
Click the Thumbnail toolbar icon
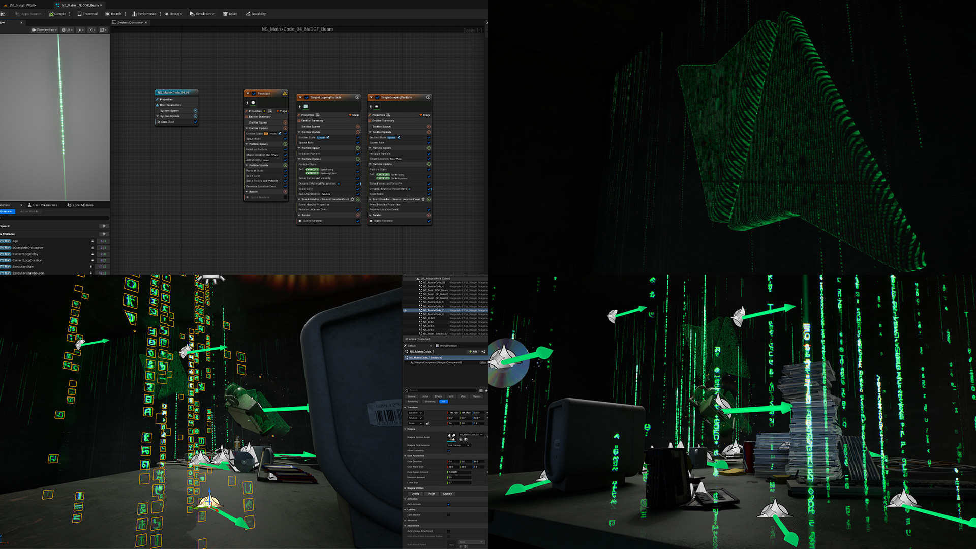click(x=80, y=14)
